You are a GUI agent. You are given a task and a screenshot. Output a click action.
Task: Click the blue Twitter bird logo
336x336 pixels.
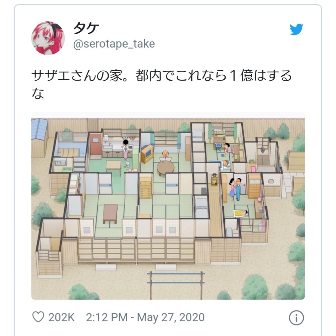point(296,29)
